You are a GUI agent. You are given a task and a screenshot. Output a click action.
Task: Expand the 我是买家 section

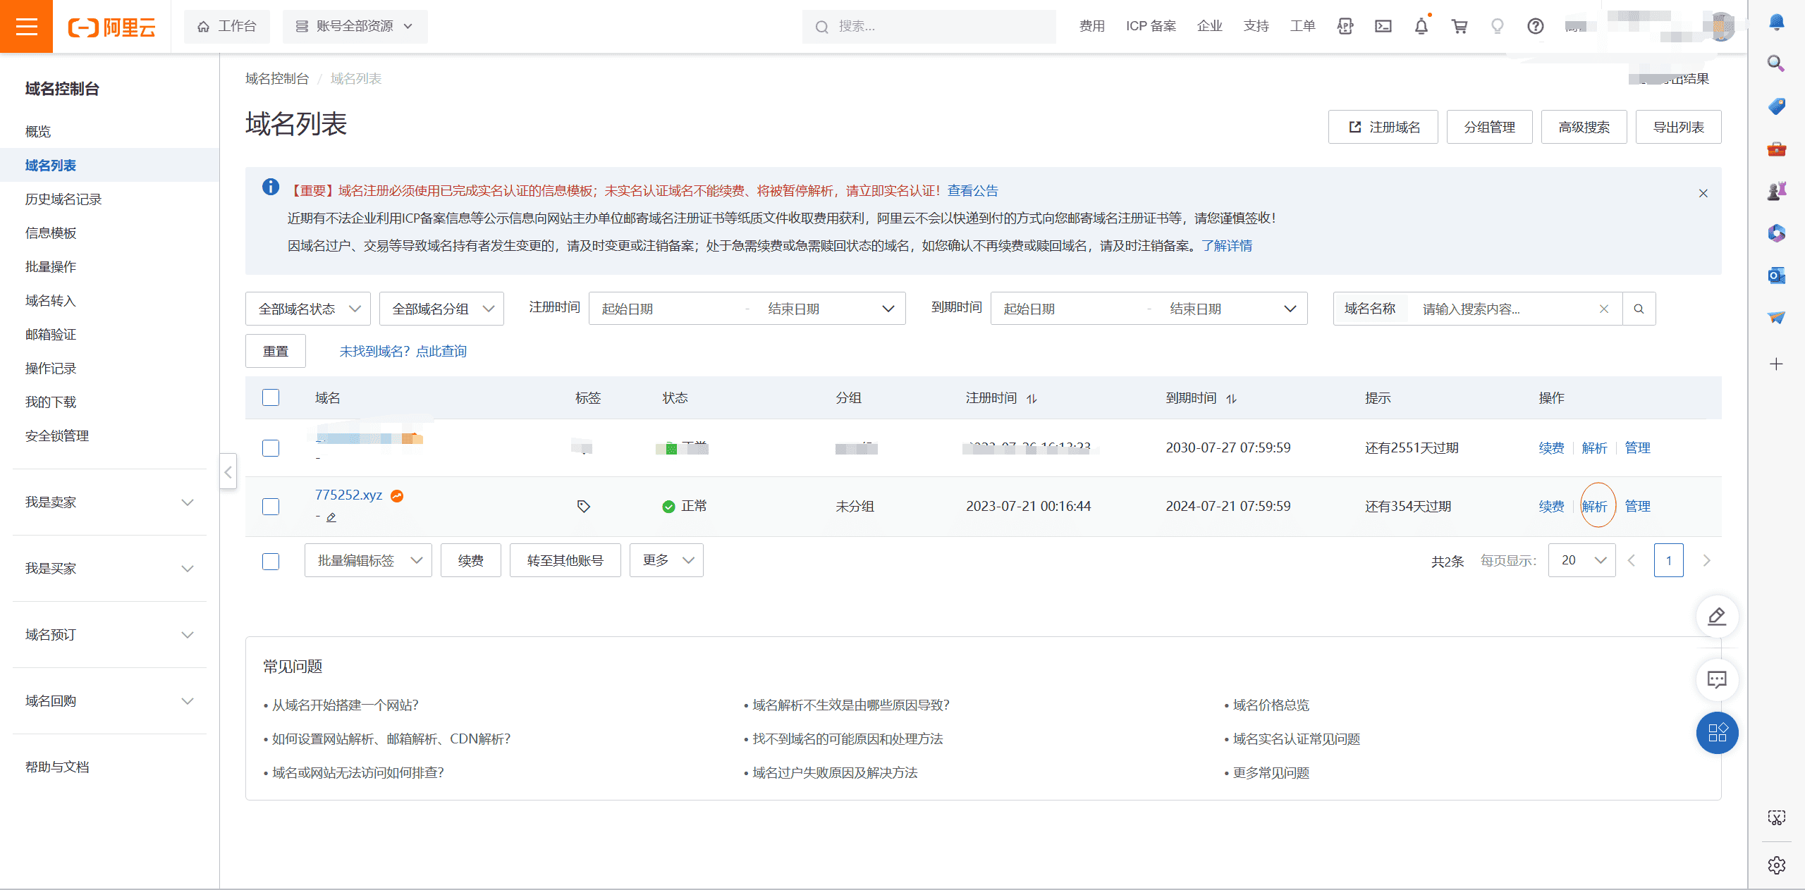pos(109,569)
